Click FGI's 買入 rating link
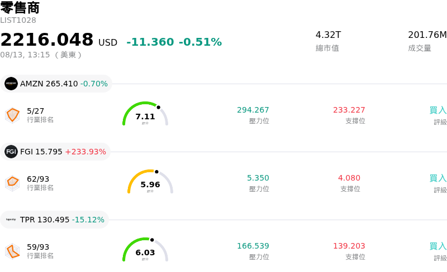 click(438, 178)
